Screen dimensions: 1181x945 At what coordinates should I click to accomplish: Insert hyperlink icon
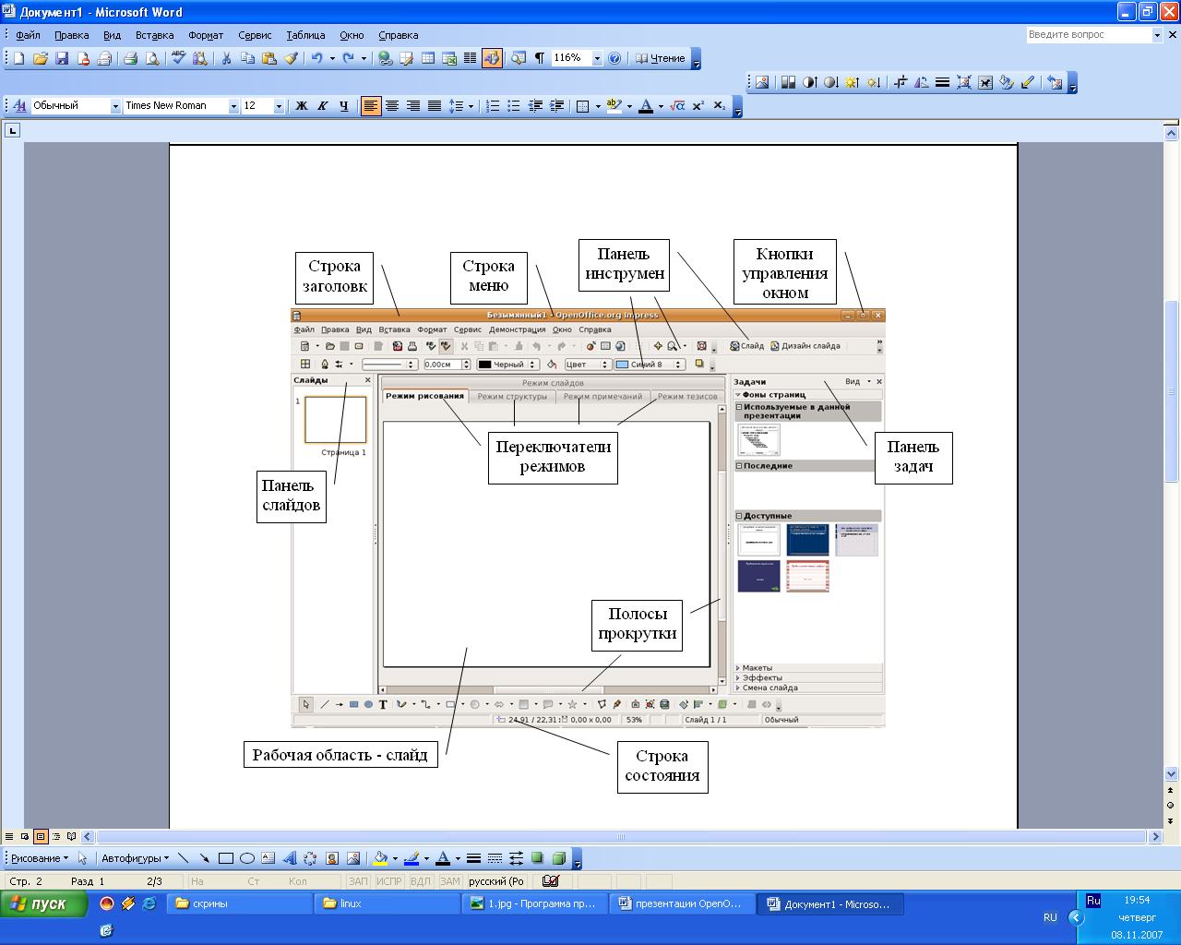coord(385,58)
